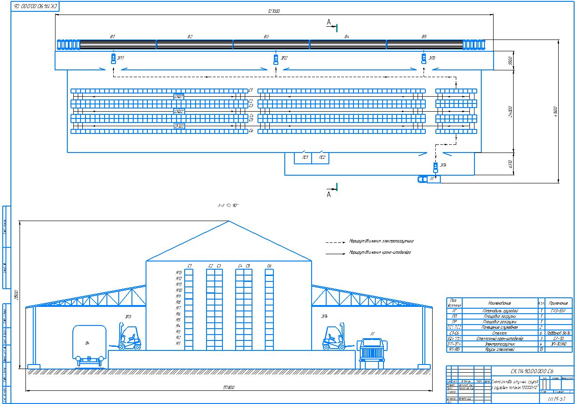Click the Ярусы стеллажей table cell
The image size is (575, 404).
click(x=500, y=350)
